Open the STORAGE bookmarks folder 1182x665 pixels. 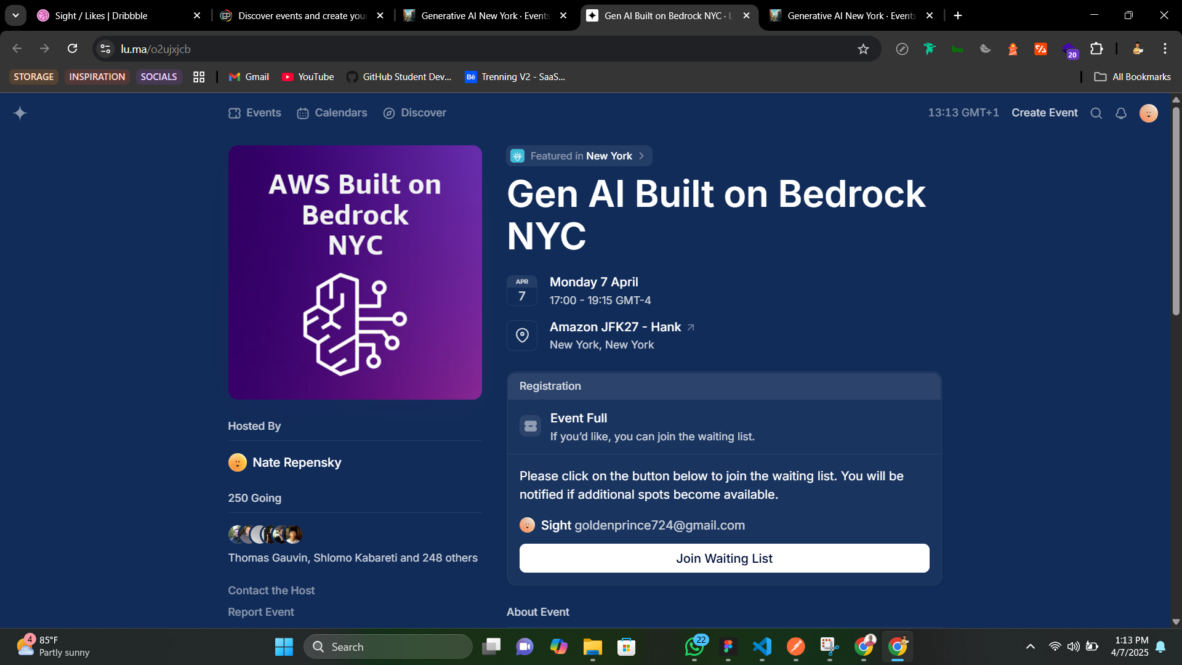[34, 77]
